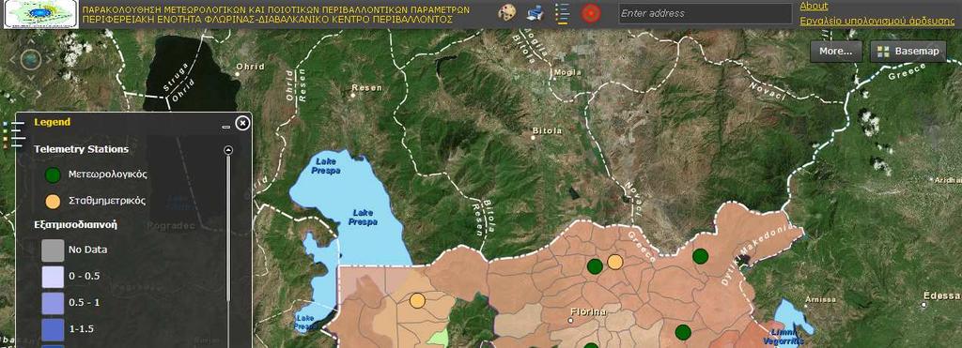Click the Legend panel title
Viewport: 962px width, 348px height.
pos(53,122)
